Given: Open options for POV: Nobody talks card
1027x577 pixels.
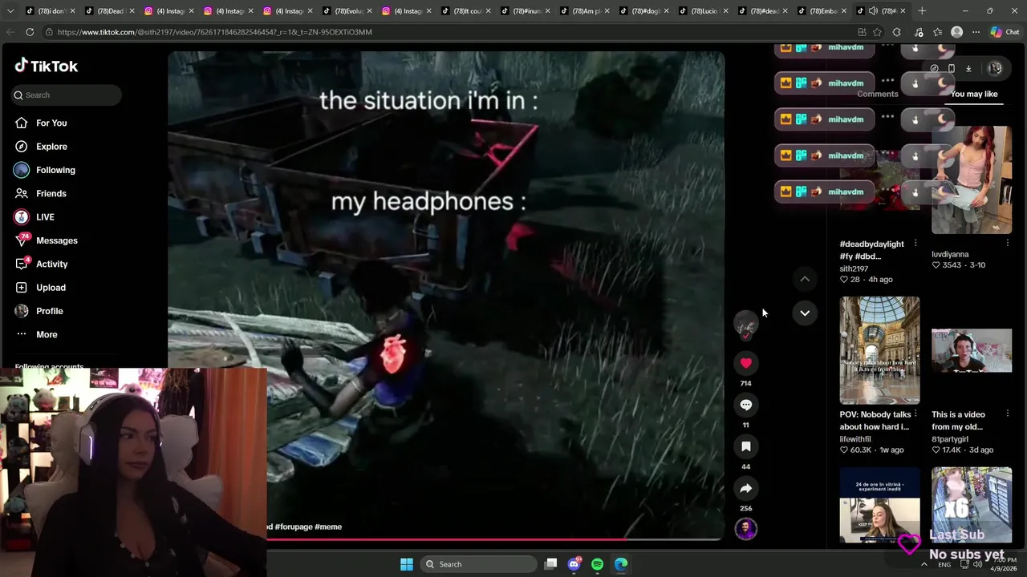Looking at the screenshot, I should point(915,414).
